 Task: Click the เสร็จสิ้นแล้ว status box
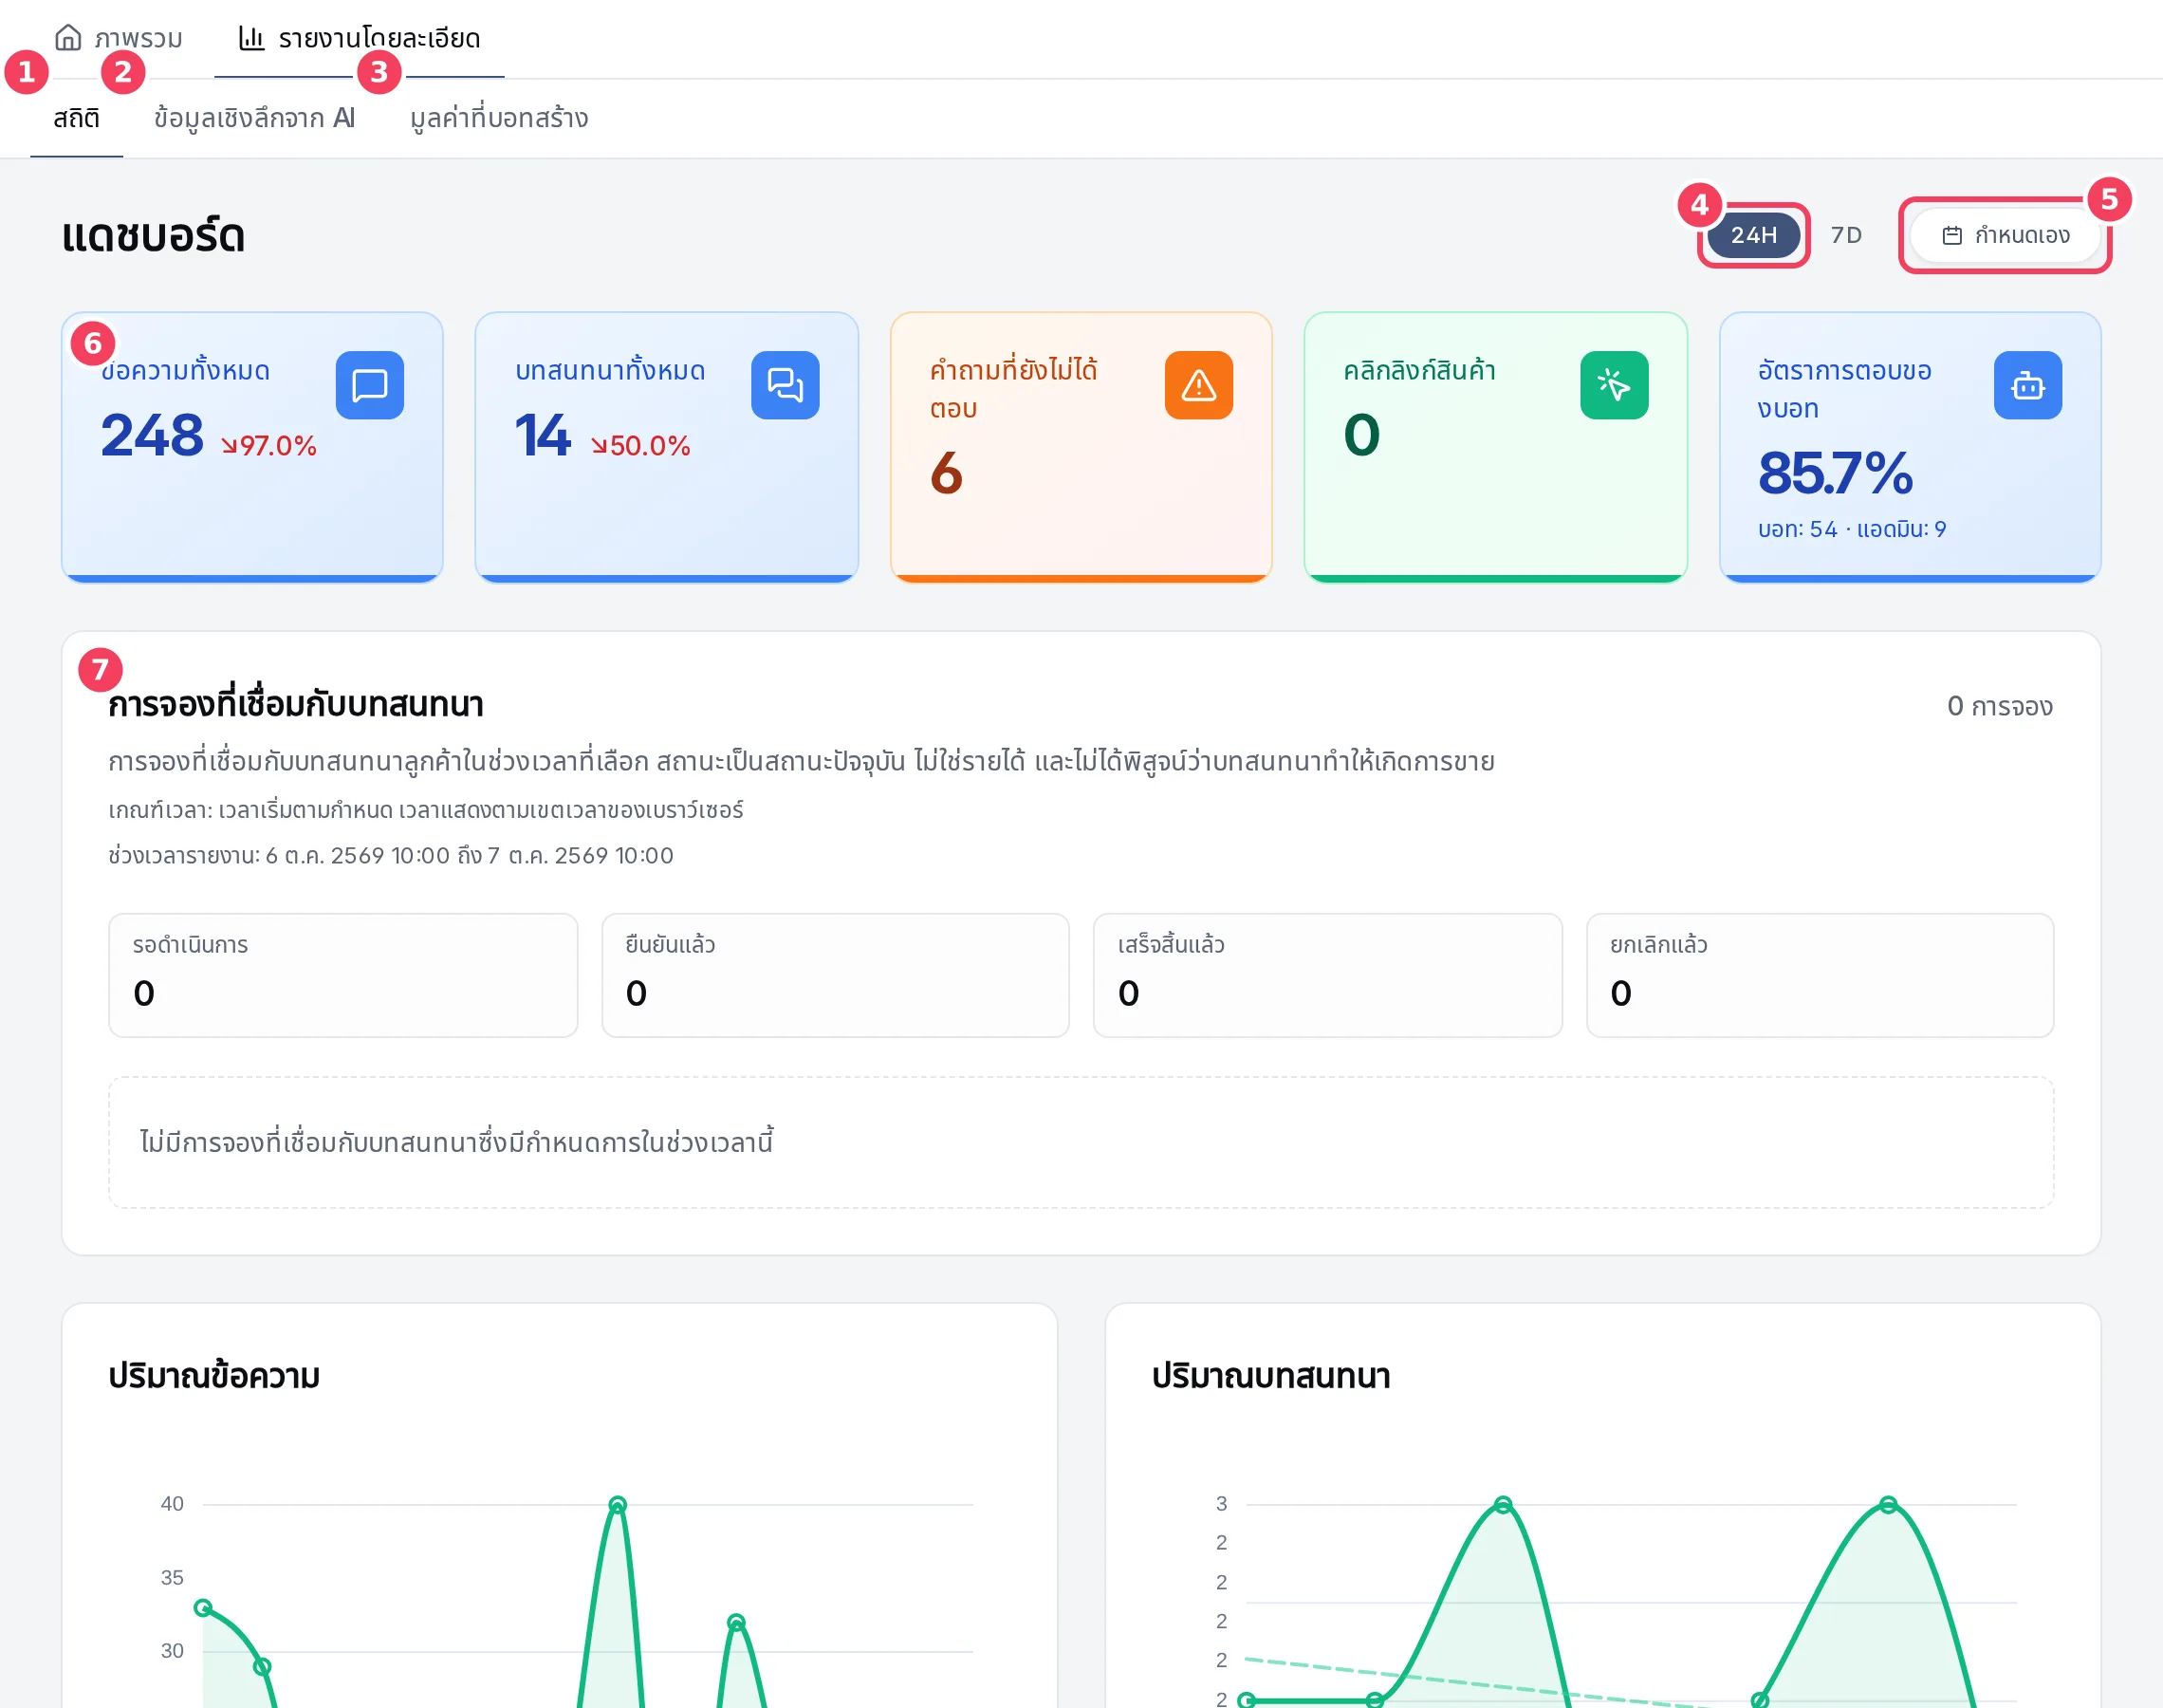1327,975
